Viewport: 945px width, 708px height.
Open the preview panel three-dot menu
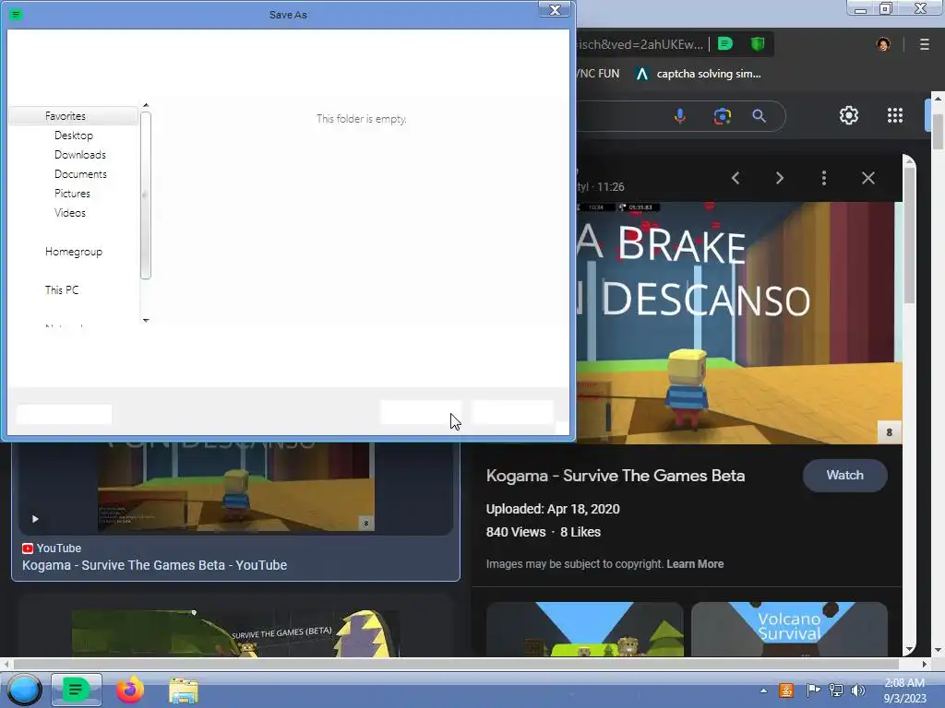pyautogui.click(x=824, y=178)
